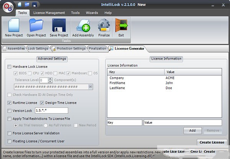Increase Tolerance Level with up arrow

[50, 79]
